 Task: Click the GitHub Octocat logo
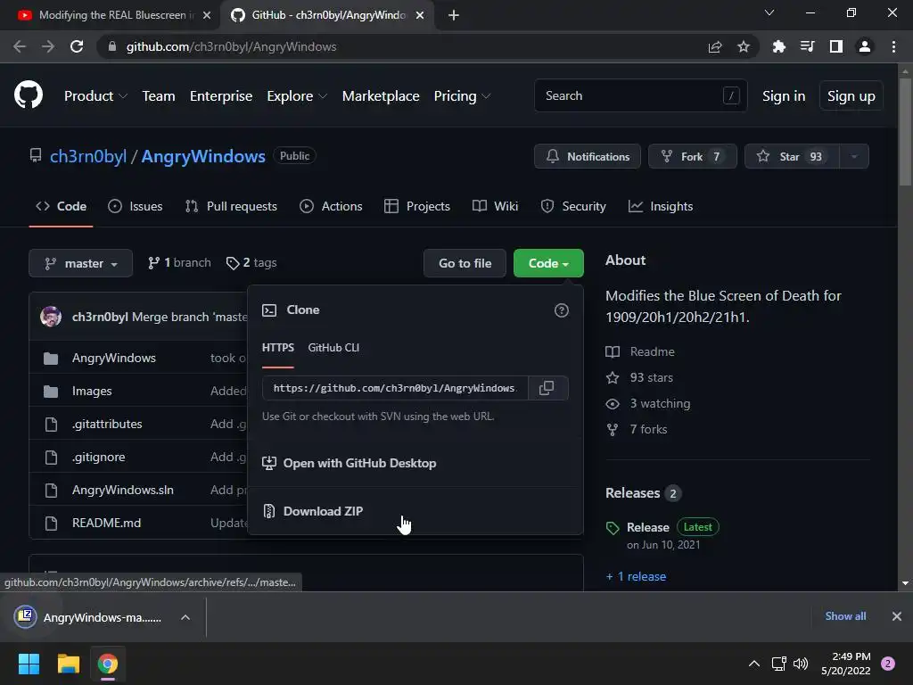pyautogui.click(x=29, y=95)
